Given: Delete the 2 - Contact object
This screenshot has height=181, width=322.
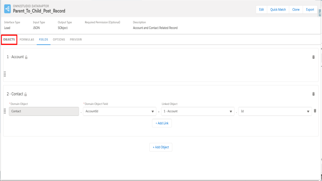Looking at the screenshot, I should point(314,94).
